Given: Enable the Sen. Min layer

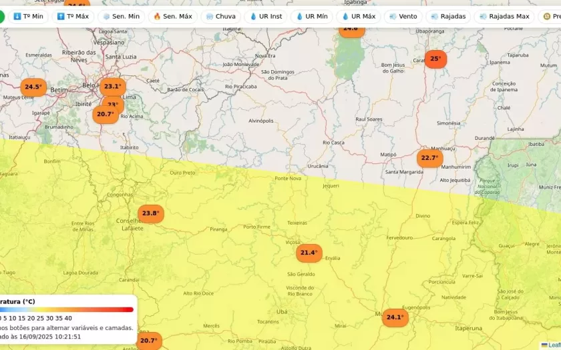Looking at the screenshot, I should tap(121, 17).
